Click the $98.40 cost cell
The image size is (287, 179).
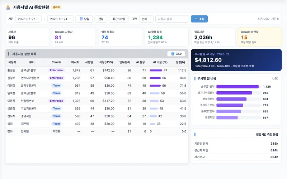(109, 78)
